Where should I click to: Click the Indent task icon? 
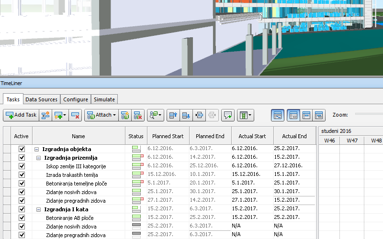200,115
